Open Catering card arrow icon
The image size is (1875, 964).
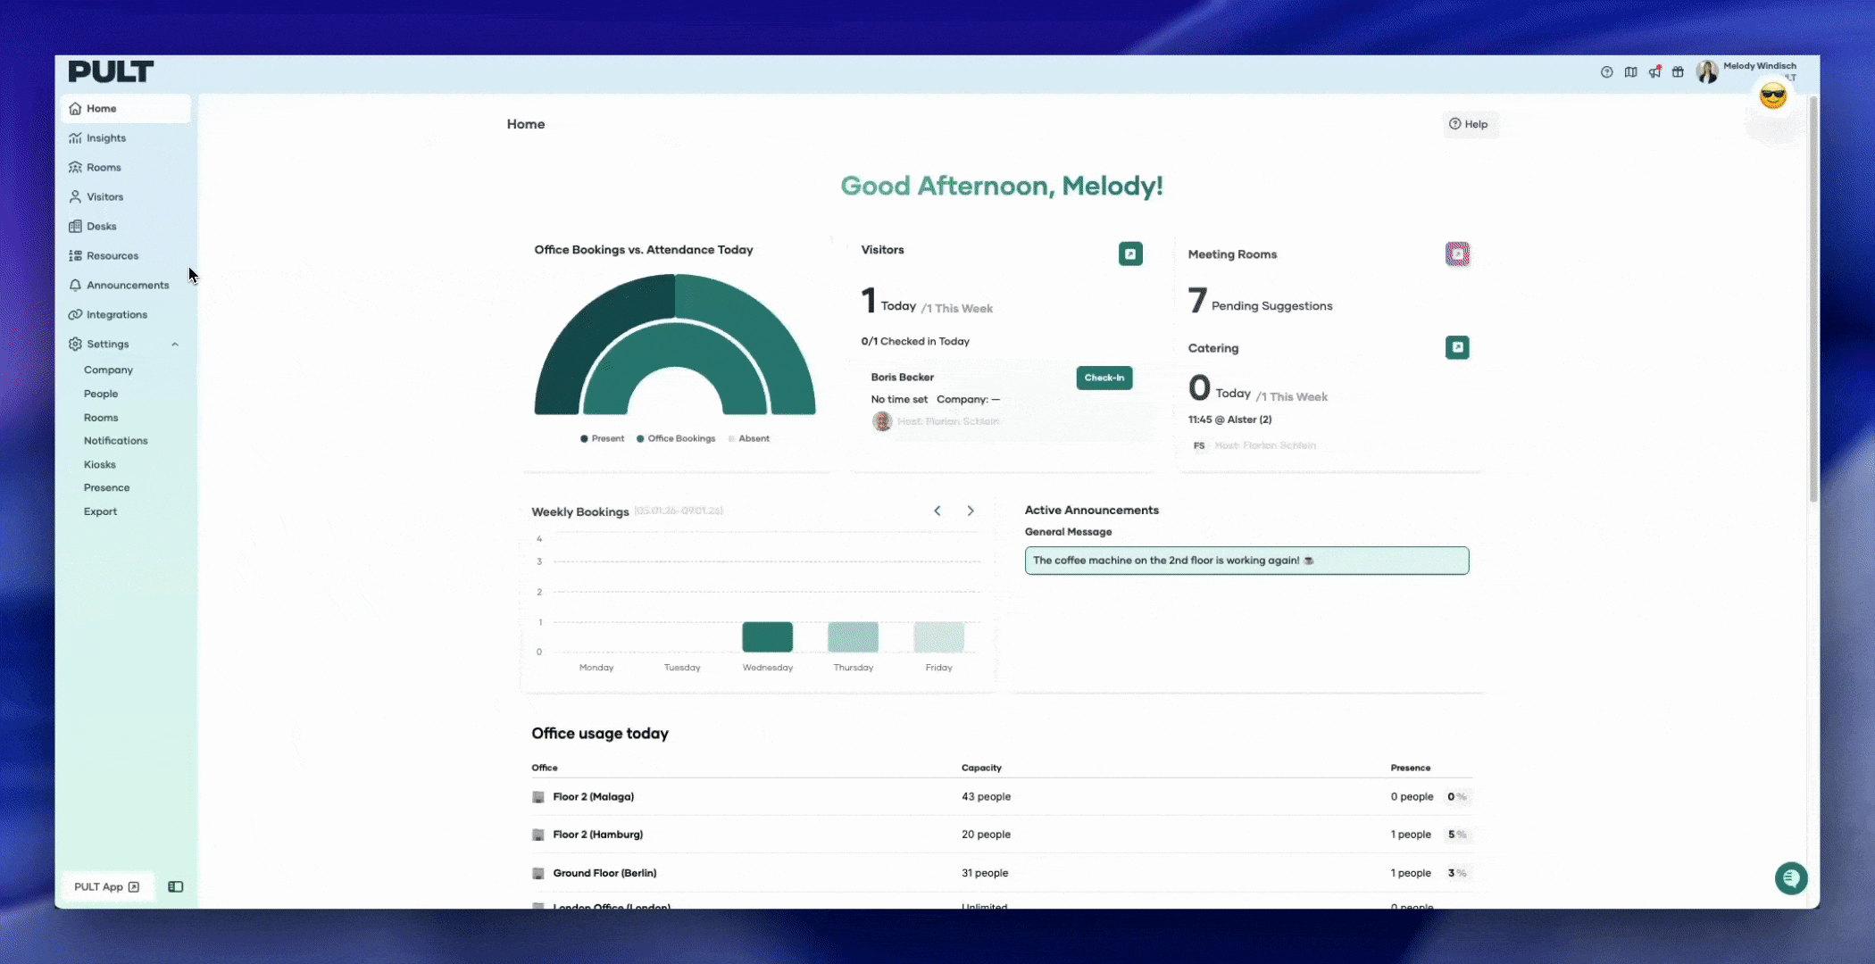tap(1457, 347)
